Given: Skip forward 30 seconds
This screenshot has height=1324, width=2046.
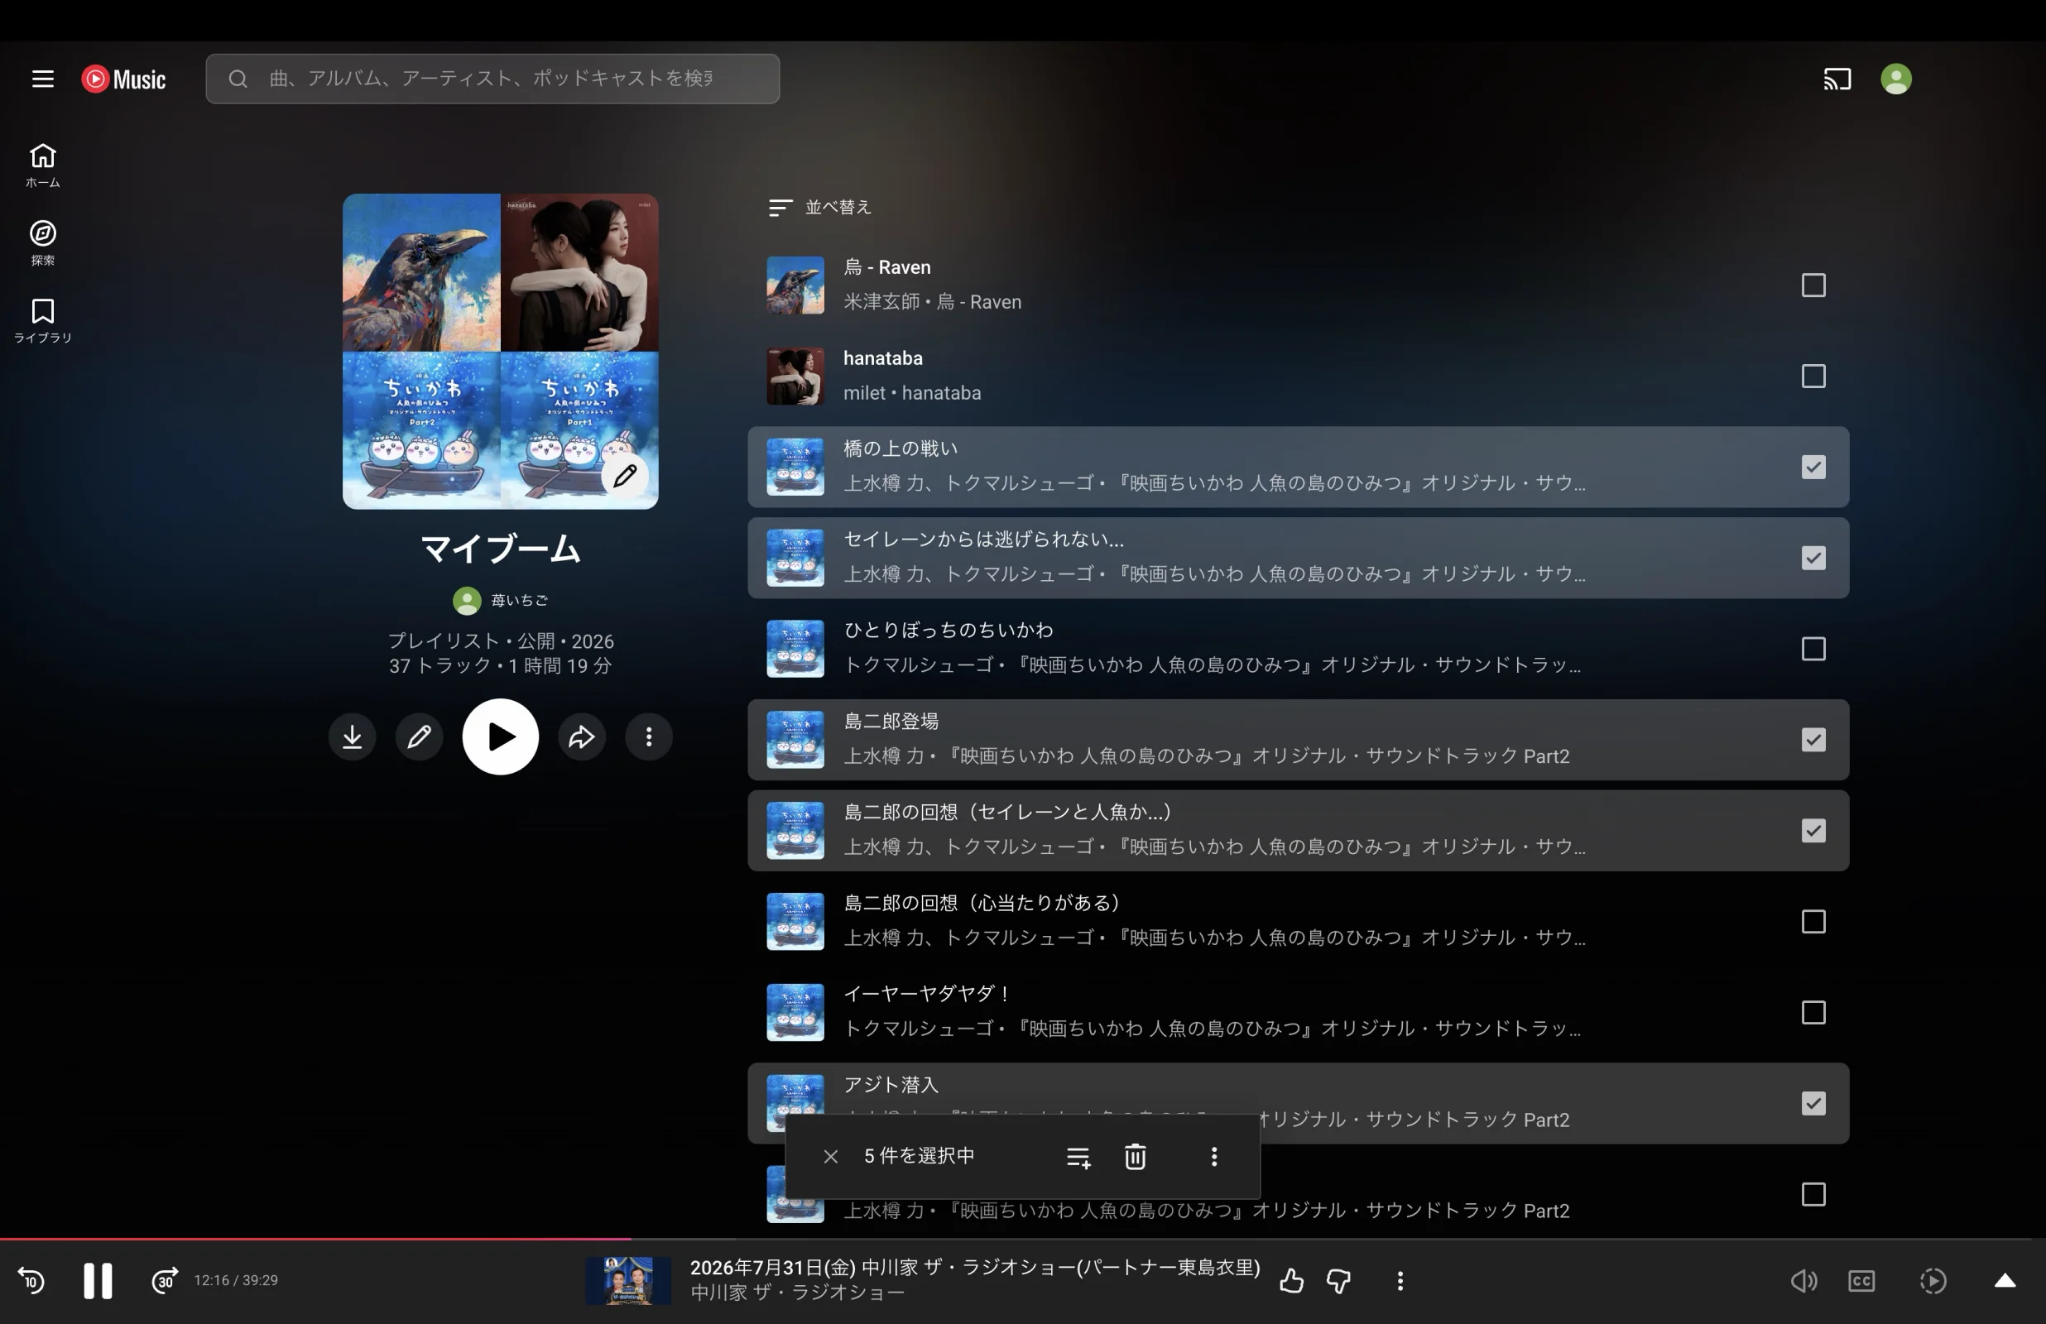Looking at the screenshot, I should click(164, 1281).
